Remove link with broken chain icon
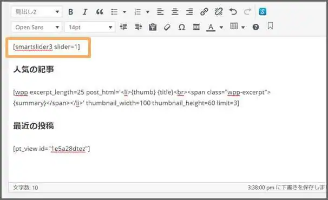Screen dimensions: 328x200 pyautogui.click(x=219, y=12)
